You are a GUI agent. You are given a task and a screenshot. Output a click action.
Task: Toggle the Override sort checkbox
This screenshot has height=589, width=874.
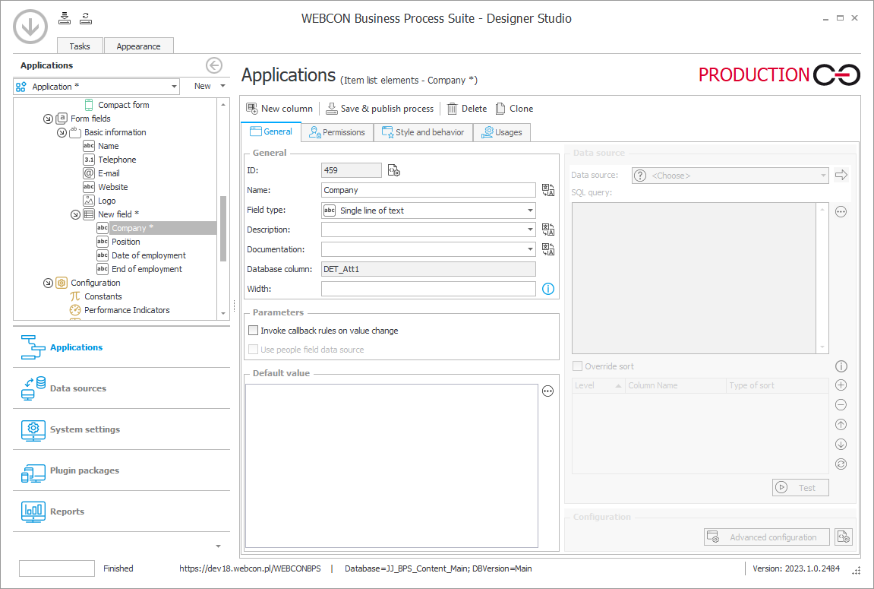click(577, 366)
